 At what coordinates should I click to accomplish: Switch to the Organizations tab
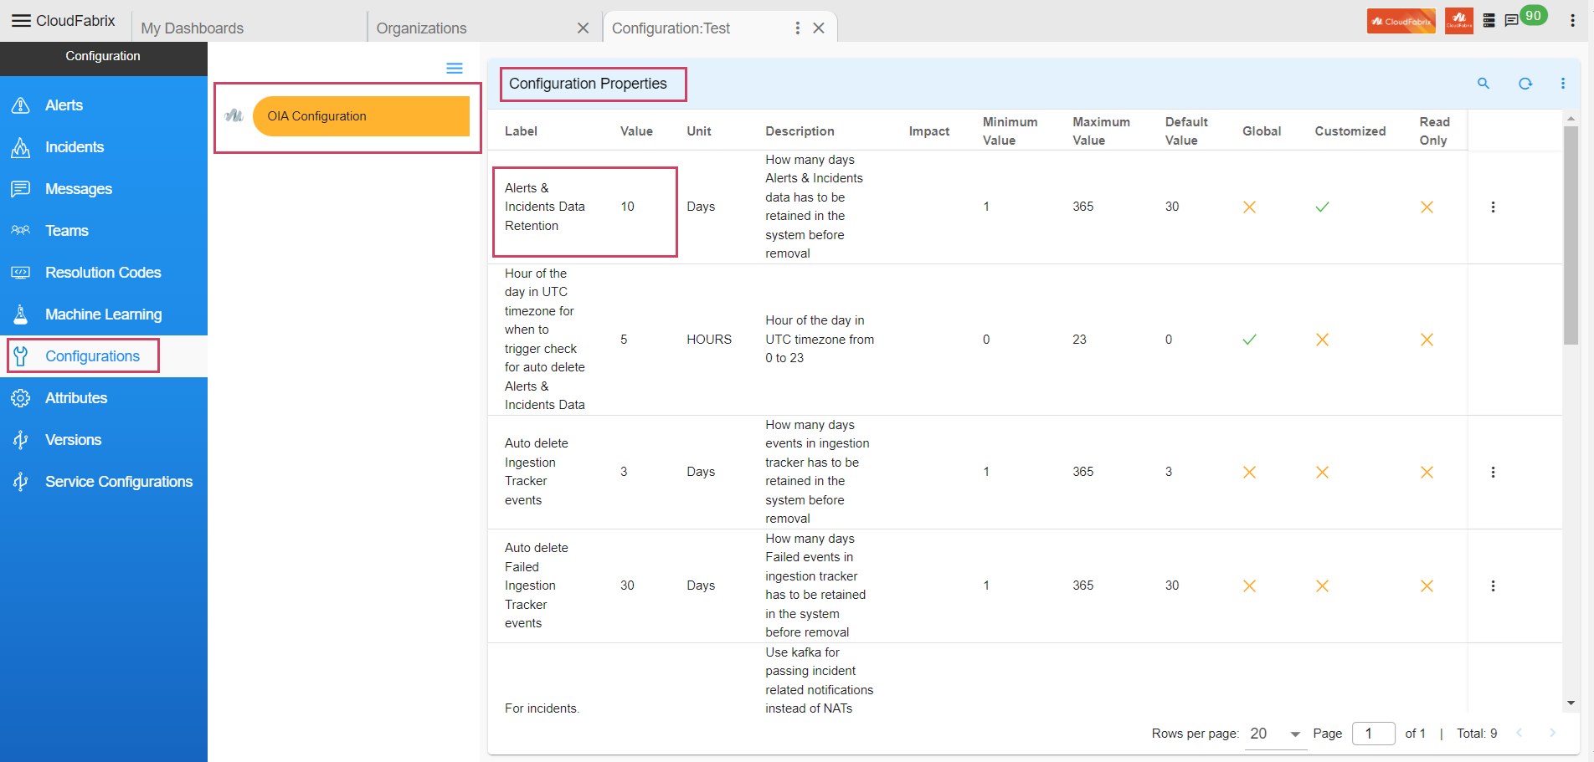[x=421, y=28]
